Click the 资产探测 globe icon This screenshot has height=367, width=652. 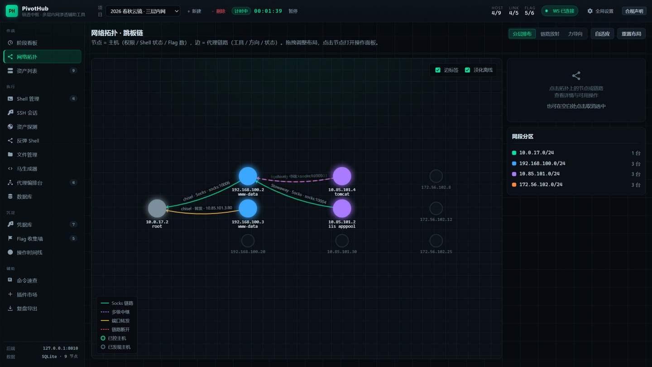(10, 127)
